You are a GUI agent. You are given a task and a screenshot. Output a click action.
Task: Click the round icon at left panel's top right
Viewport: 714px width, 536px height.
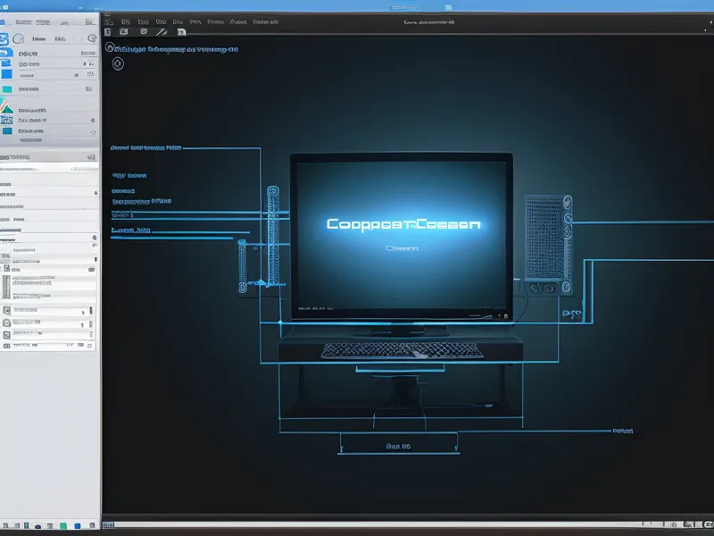(93, 38)
